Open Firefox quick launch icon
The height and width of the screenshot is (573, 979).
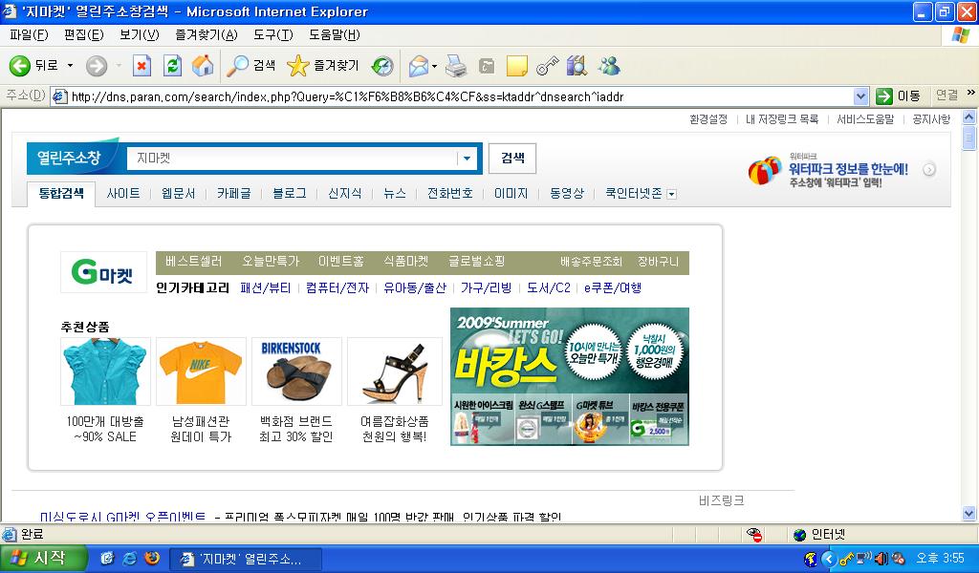[152, 558]
